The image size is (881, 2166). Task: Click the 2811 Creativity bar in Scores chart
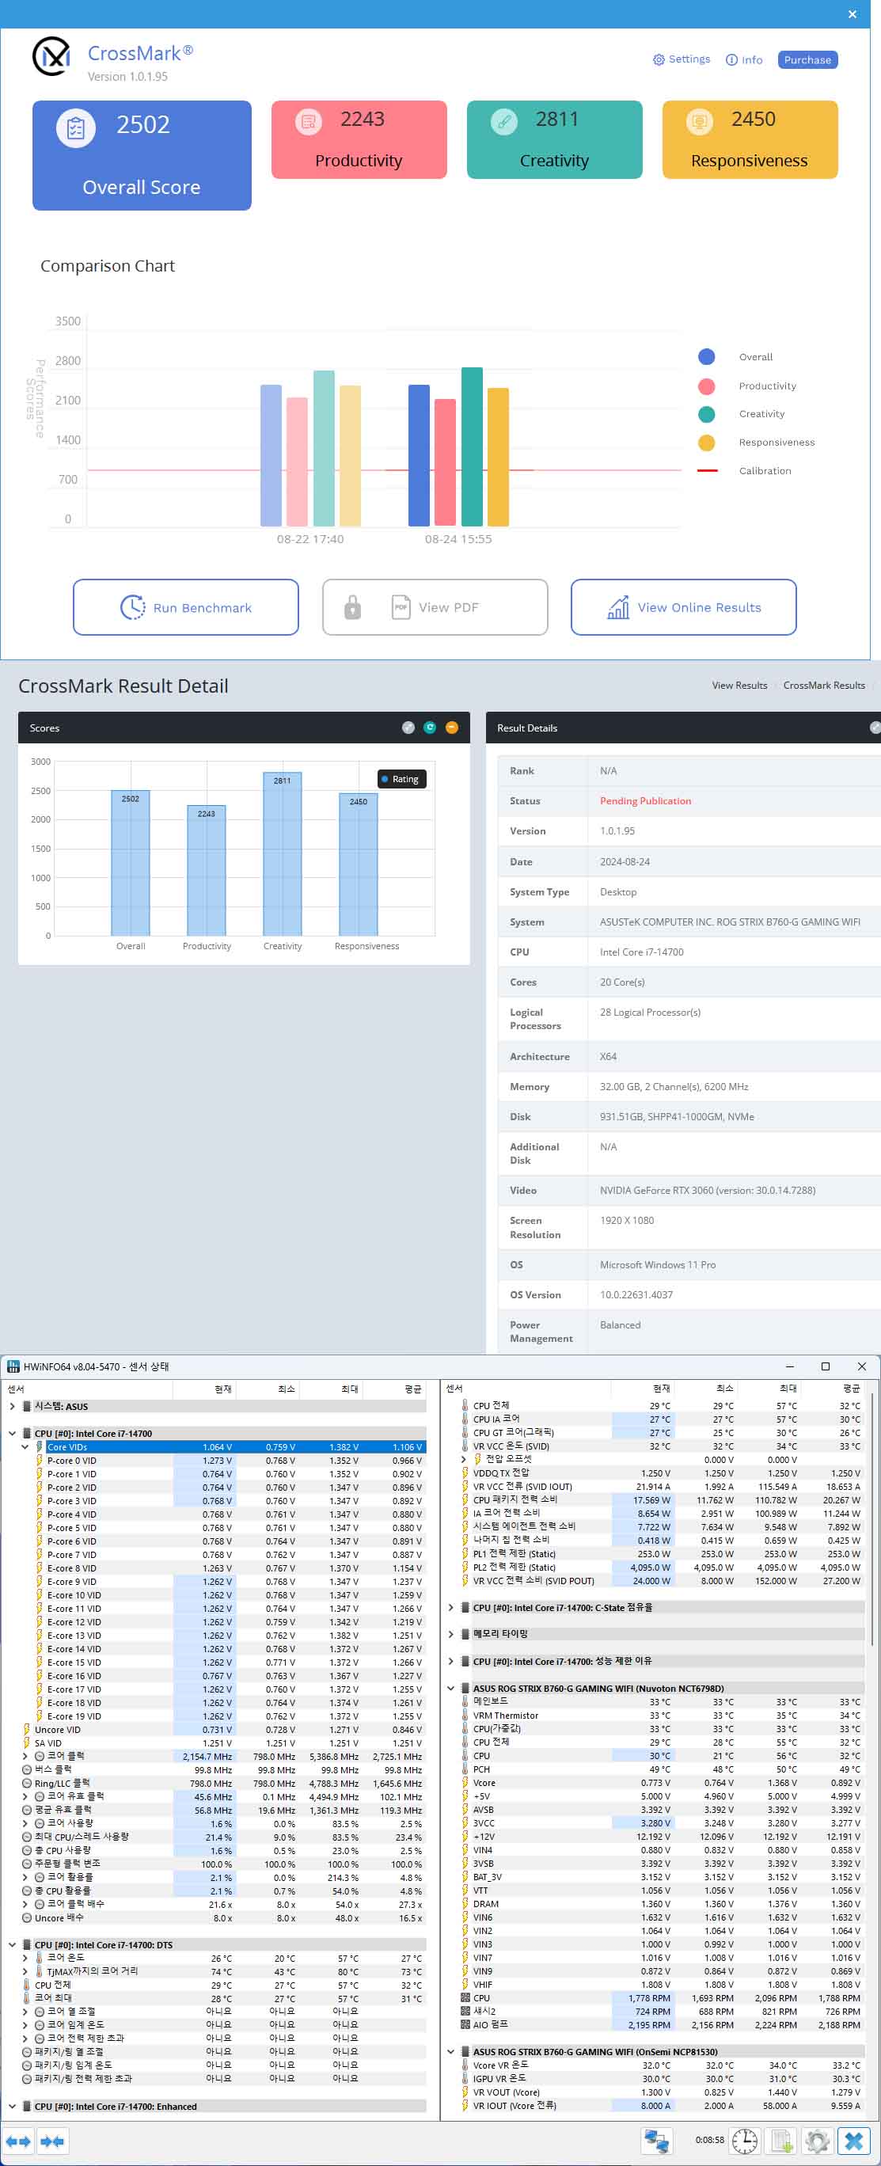click(x=283, y=853)
